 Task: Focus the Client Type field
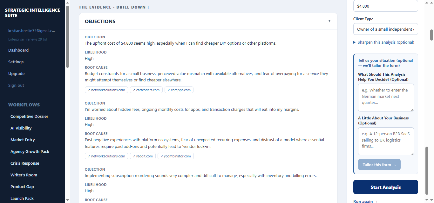(x=386, y=29)
